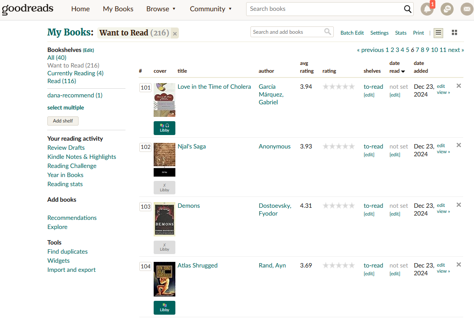Open Year in Books

65,175
